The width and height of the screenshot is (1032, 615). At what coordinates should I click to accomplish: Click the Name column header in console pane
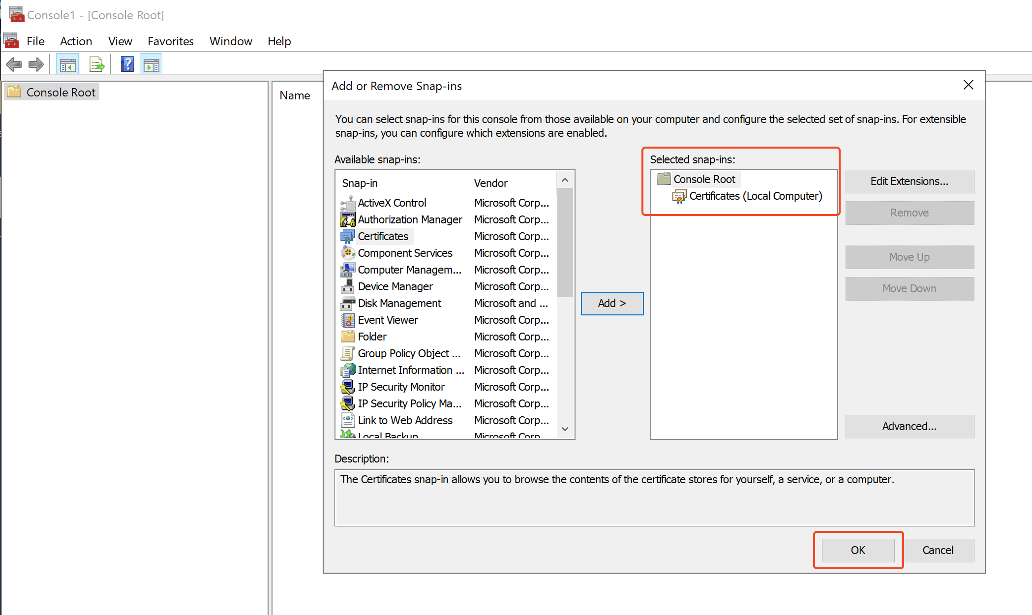click(295, 95)
